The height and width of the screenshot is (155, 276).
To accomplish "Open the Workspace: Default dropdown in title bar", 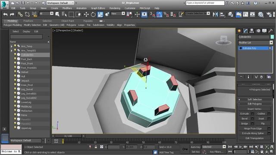I will (x=60, y=3).
